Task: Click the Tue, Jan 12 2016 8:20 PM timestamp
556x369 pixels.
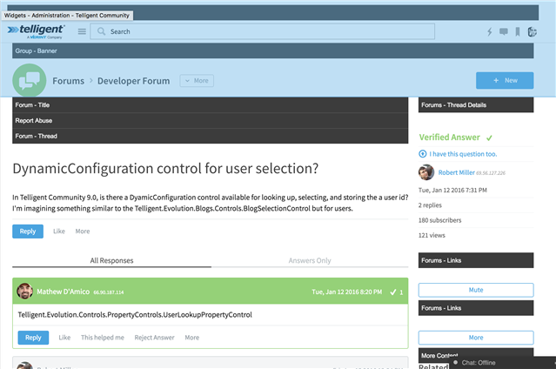Action: [x=347, y=292]
